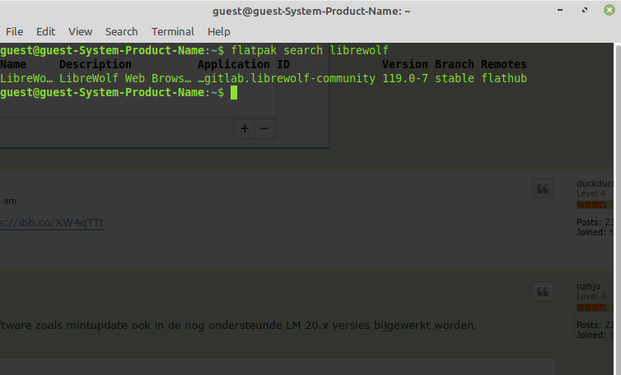Click '…gitlab.librewolf-community' application ID
The width and height of the screenshot is (621, 375).
pos(287,78)
